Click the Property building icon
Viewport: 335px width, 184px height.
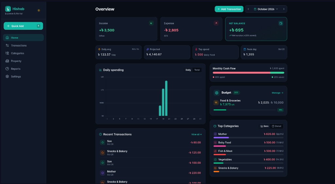tap(7, 61)
